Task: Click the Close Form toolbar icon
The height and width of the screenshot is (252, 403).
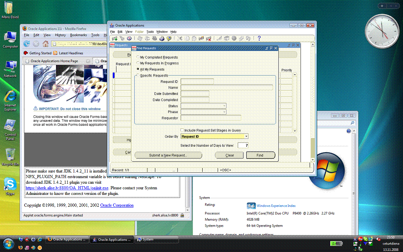Action: [x=169, y=38]
